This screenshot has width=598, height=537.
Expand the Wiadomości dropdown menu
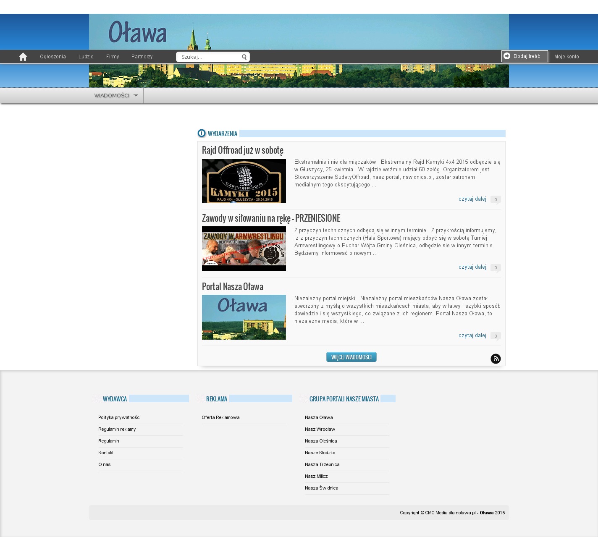(116, 96)
